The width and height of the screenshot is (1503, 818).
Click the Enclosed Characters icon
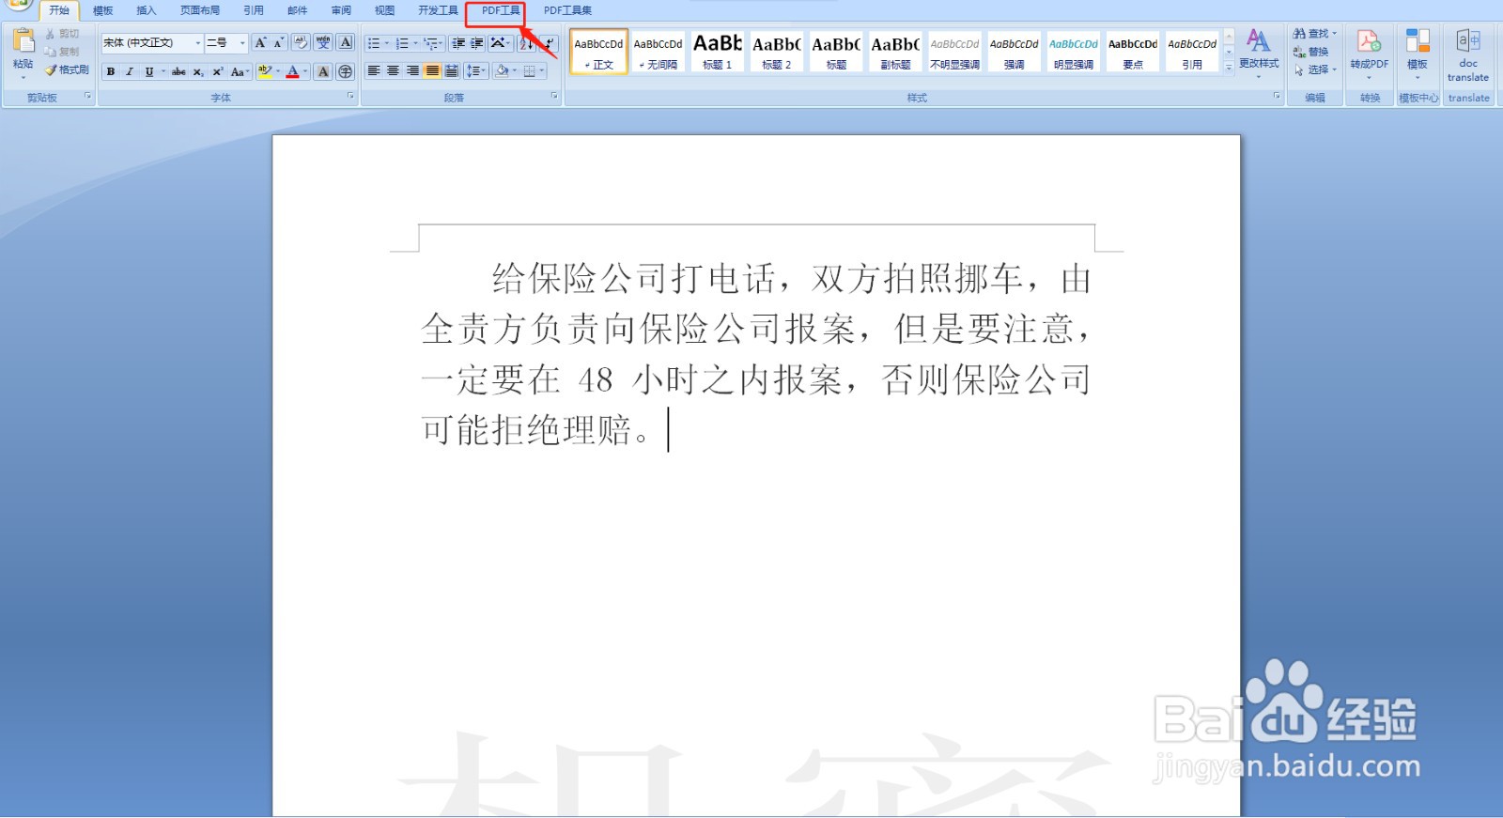pyautogui.click(x=346, y=71)
